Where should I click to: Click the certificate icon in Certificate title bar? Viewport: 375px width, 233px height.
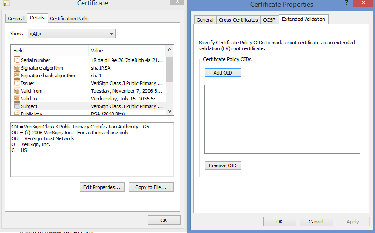6,3
